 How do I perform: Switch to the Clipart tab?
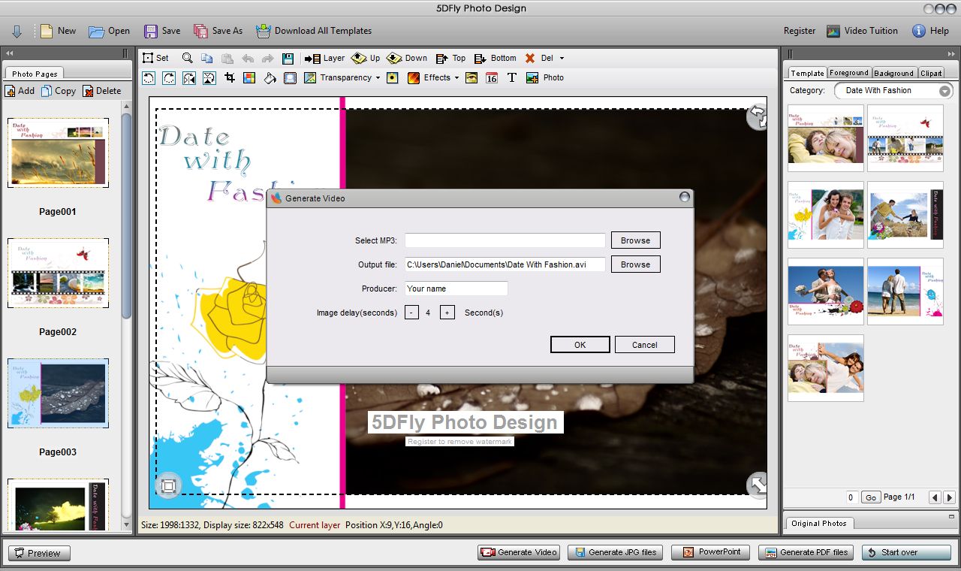coord(931,73)
